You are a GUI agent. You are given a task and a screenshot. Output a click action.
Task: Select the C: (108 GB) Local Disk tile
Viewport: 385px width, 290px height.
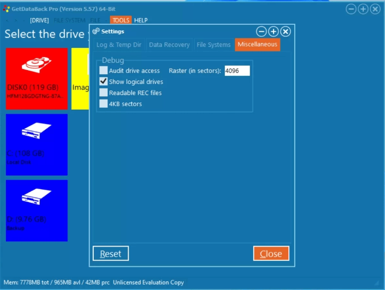click(x=36, y=144)
